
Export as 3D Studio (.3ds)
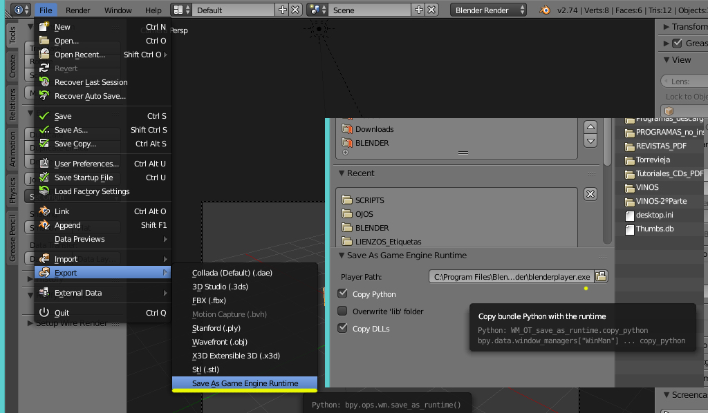click(x=245, y=287)
